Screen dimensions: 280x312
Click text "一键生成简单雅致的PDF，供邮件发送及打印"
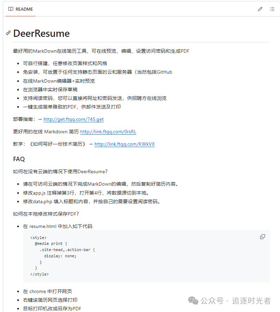tap(72, 107)
